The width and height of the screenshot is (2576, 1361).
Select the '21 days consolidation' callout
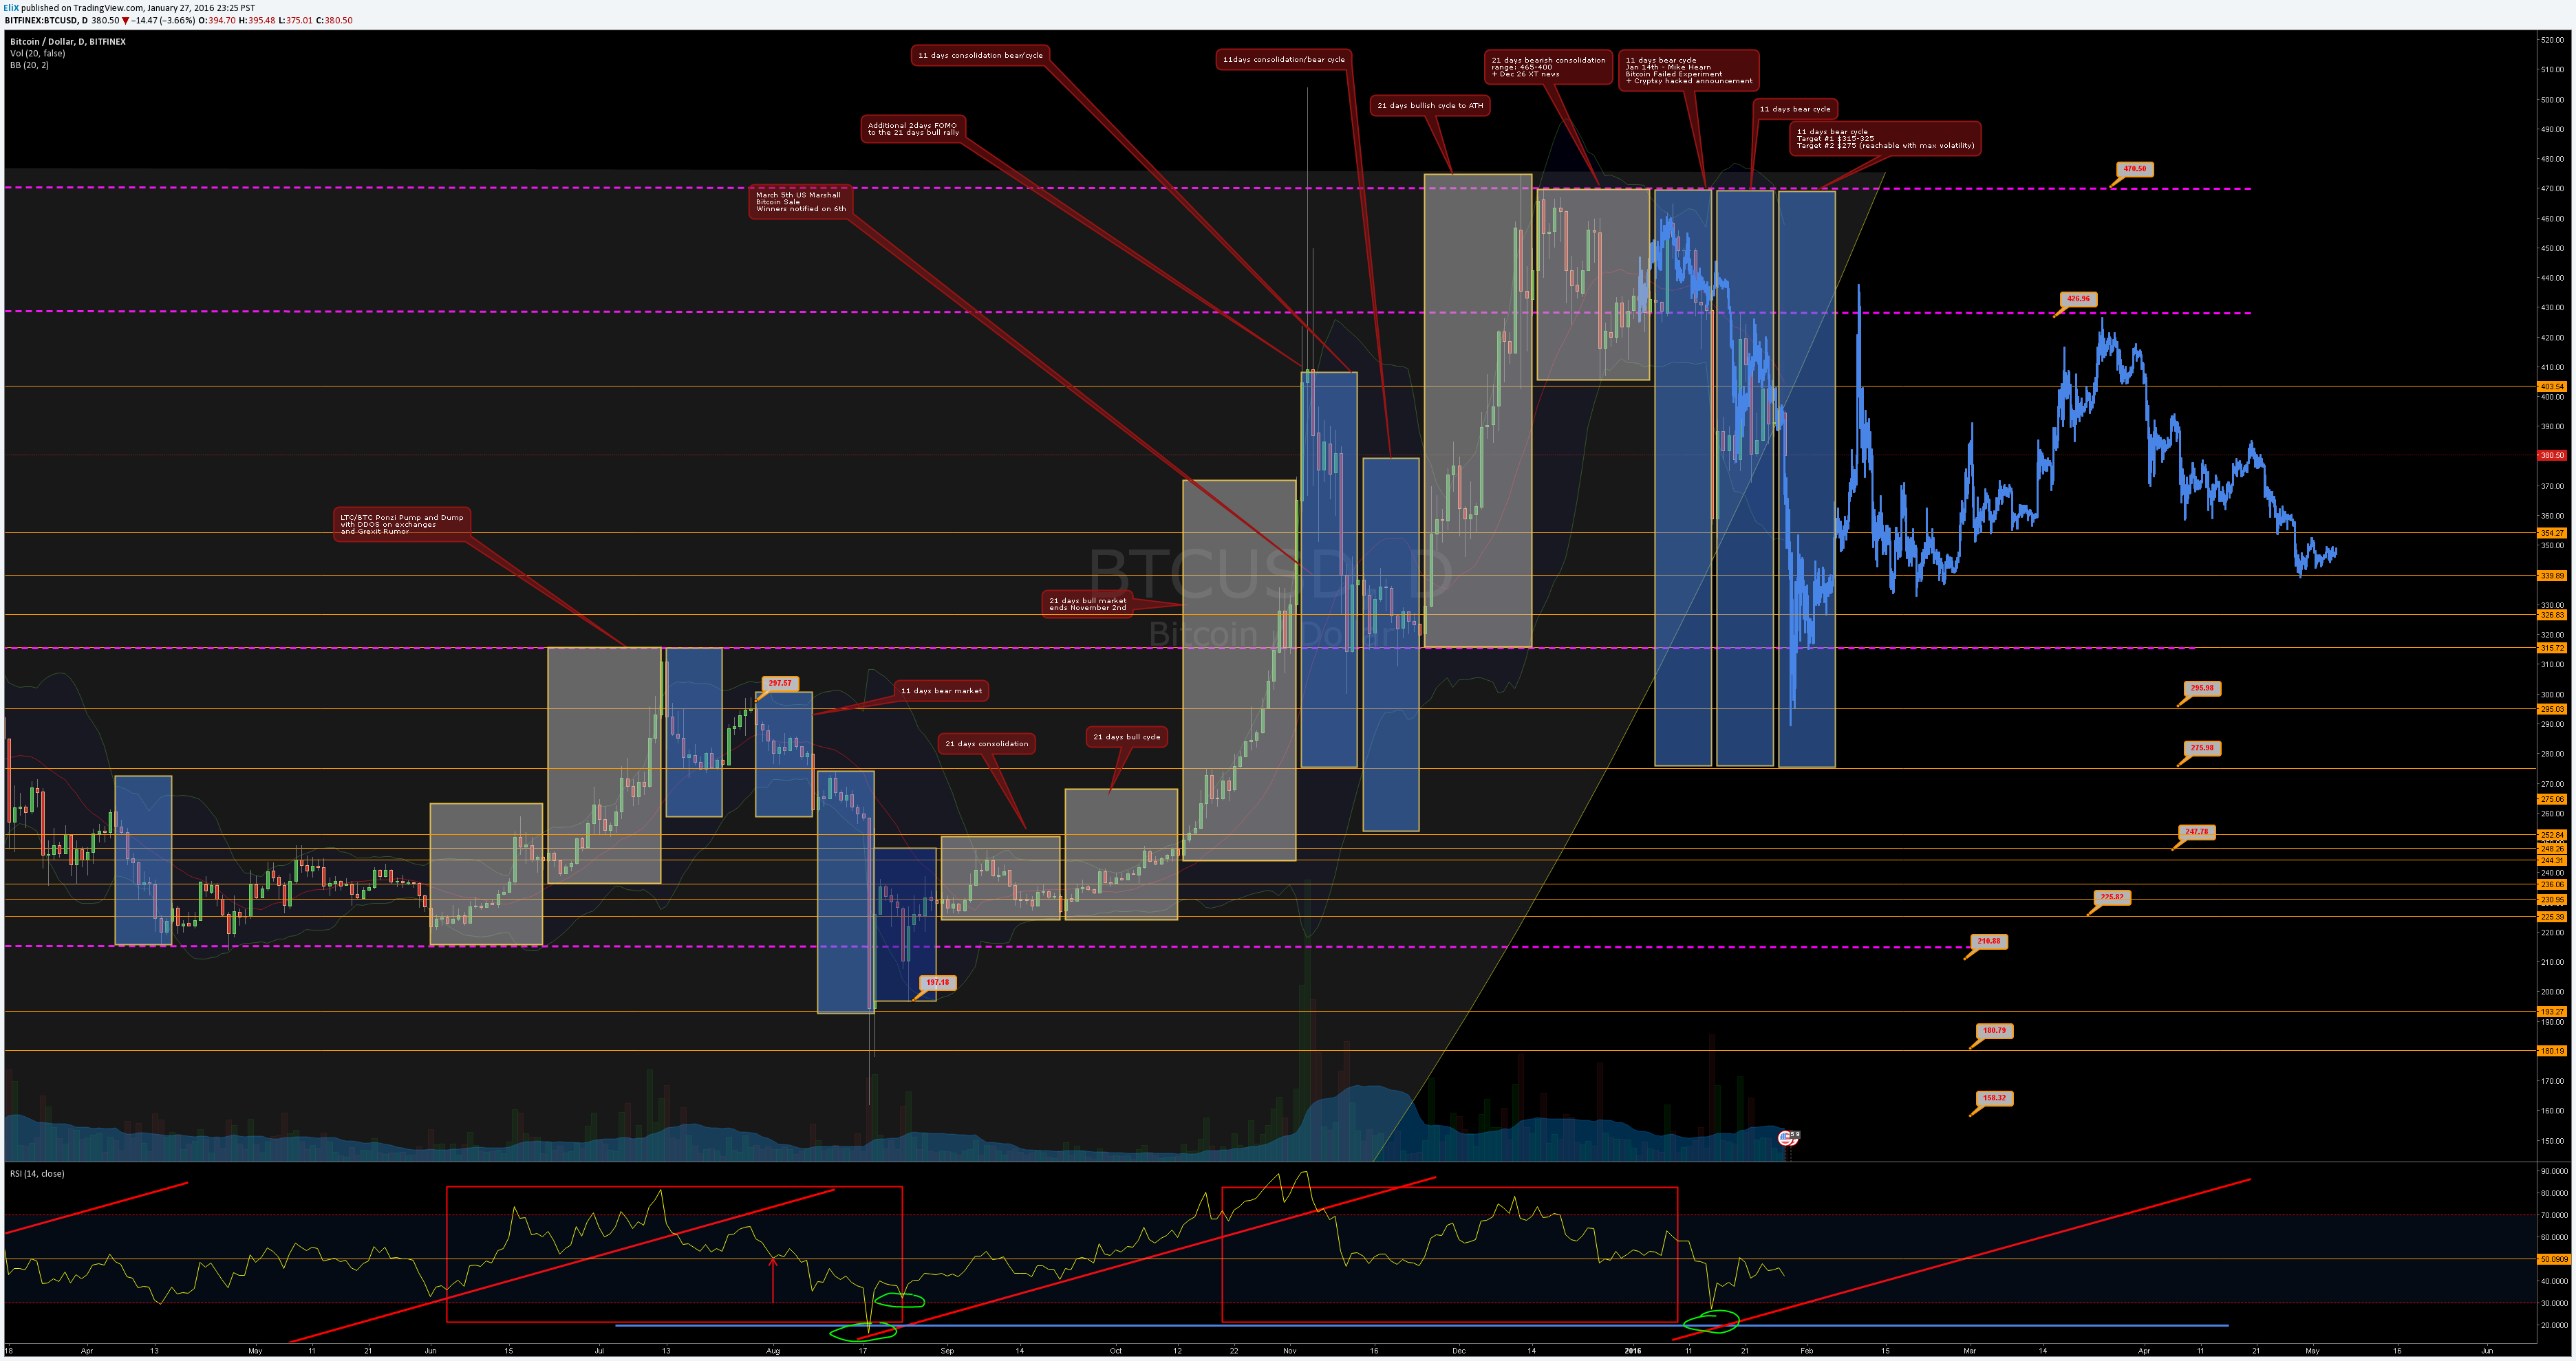[x=987, y=744]
